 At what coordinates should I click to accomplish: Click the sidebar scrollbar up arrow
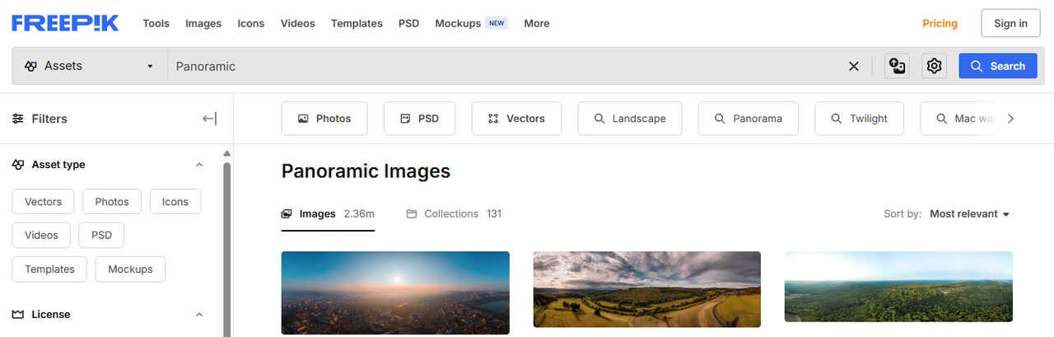(x=227, y=153)
